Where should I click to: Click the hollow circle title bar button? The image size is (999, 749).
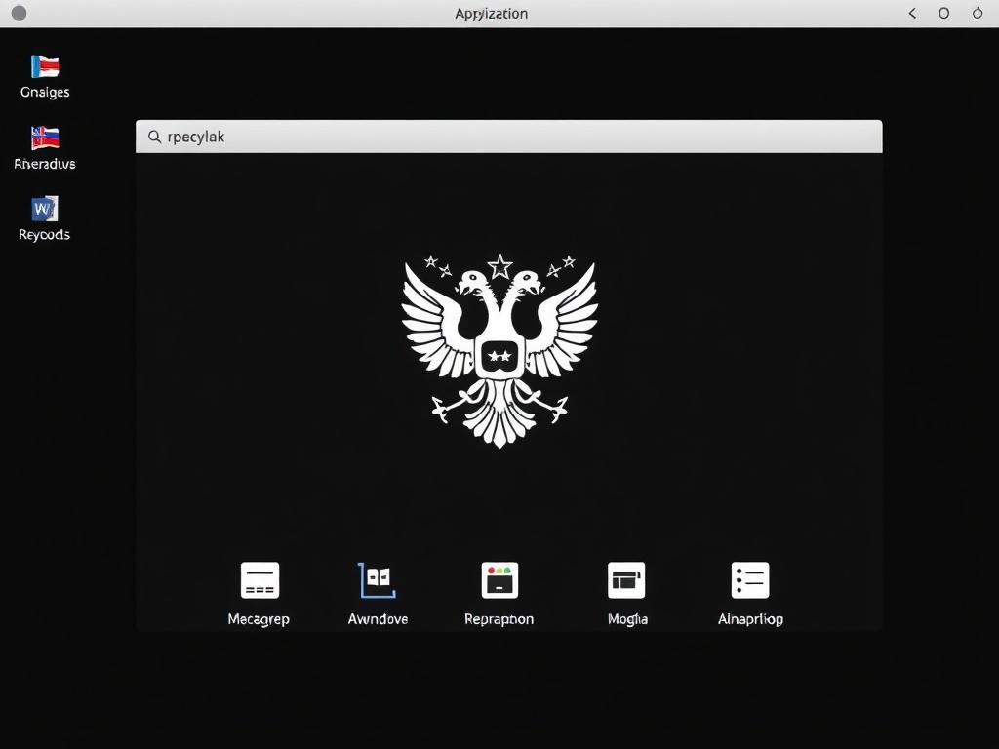(x=943, y=14)
